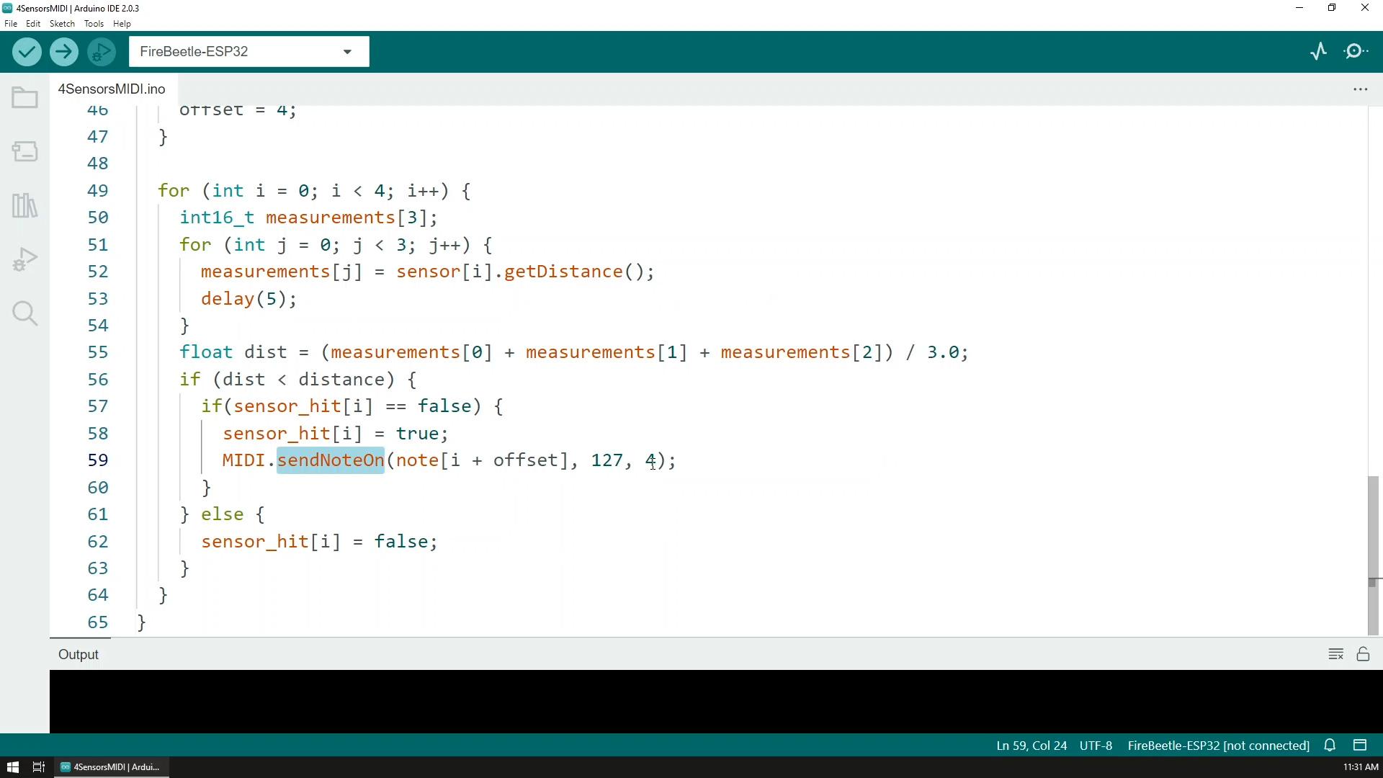Open the Sketchbook folder panel
This screenshot has height=778, width=1383.
pyautogui.click(x=25, y=97)
